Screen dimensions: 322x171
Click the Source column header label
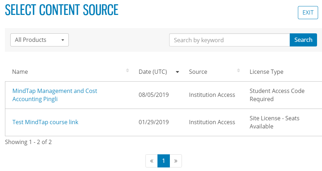coord(198,72)
